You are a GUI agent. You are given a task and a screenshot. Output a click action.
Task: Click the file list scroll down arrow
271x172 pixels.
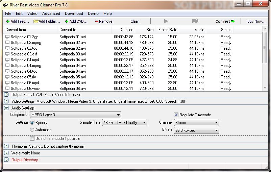pyautogui.click(x=265, y=88)
